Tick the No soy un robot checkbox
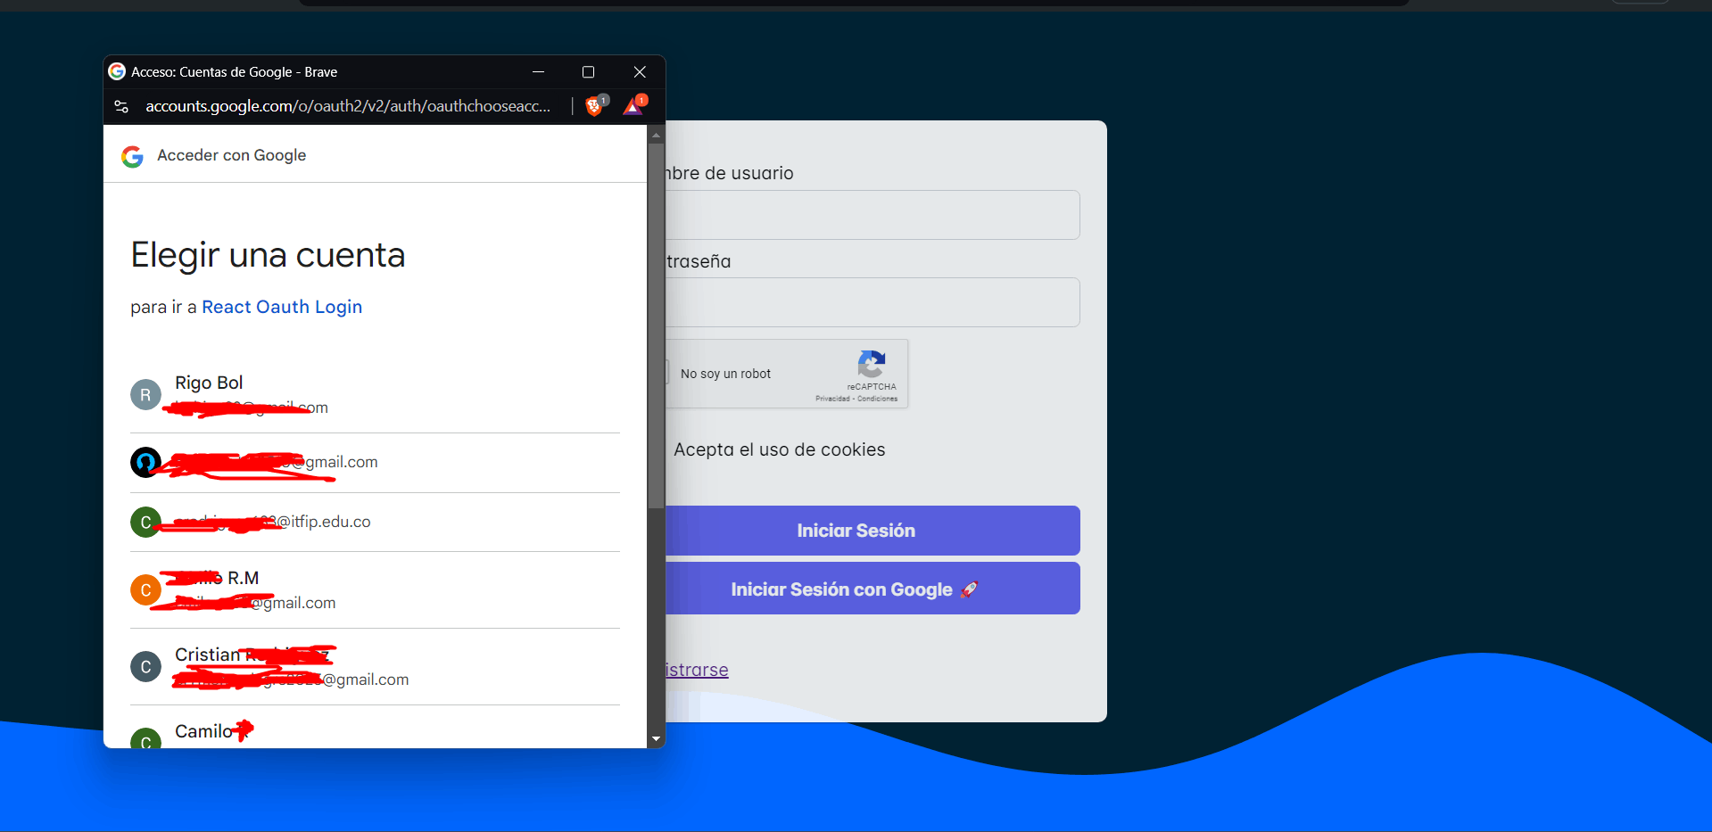 (x=666, y=372)
